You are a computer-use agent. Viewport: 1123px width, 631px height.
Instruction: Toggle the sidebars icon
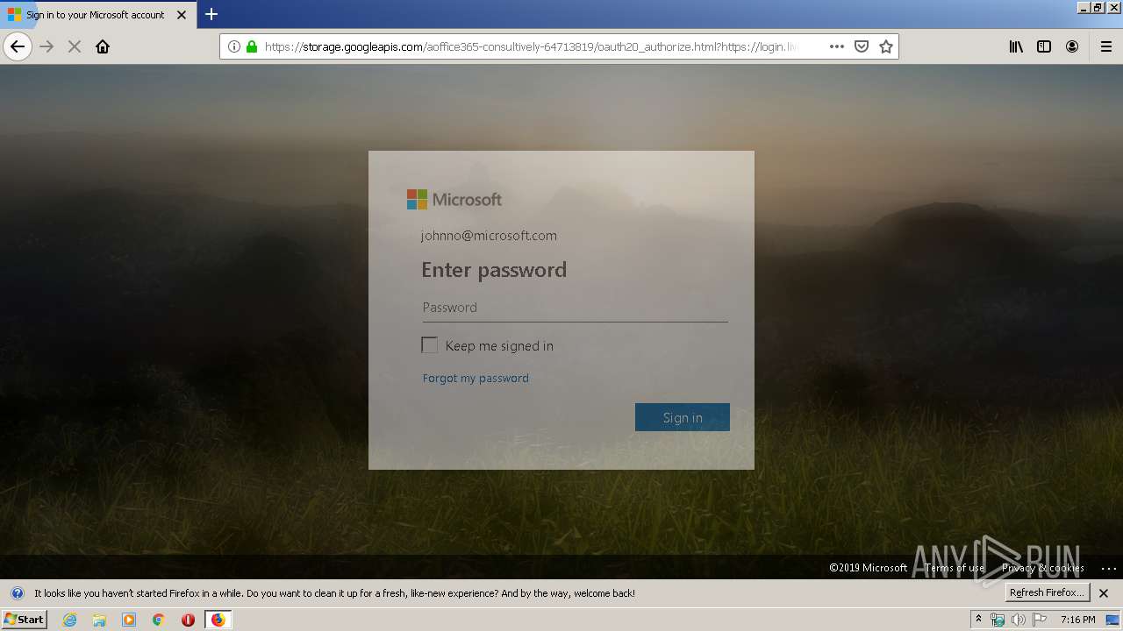[x=1044, y=46]
